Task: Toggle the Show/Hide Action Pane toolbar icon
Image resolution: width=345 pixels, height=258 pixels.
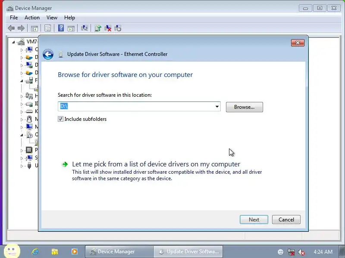Action: click(x=71, y=28)
